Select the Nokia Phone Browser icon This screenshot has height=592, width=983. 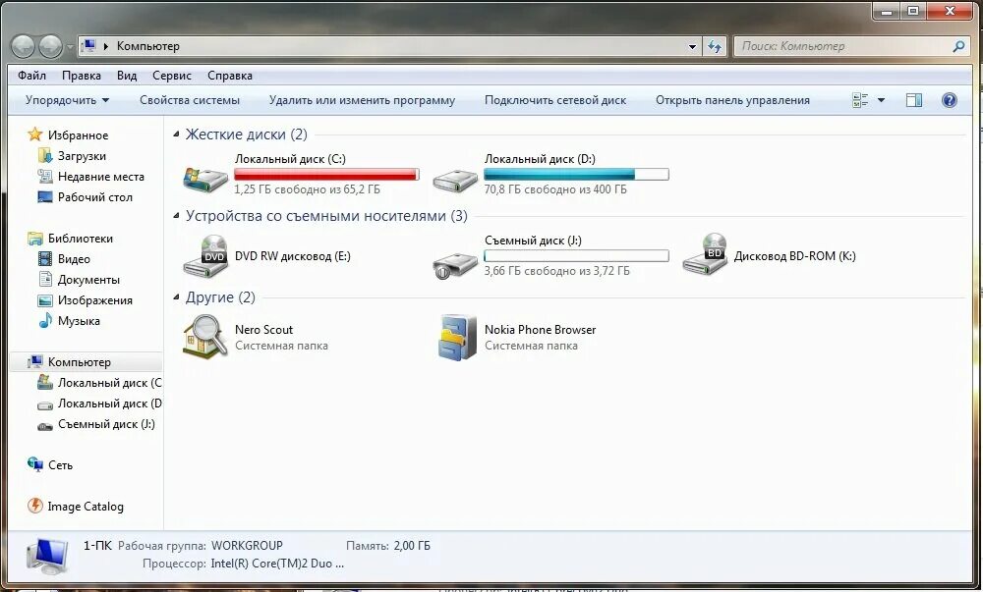(457, 338)
